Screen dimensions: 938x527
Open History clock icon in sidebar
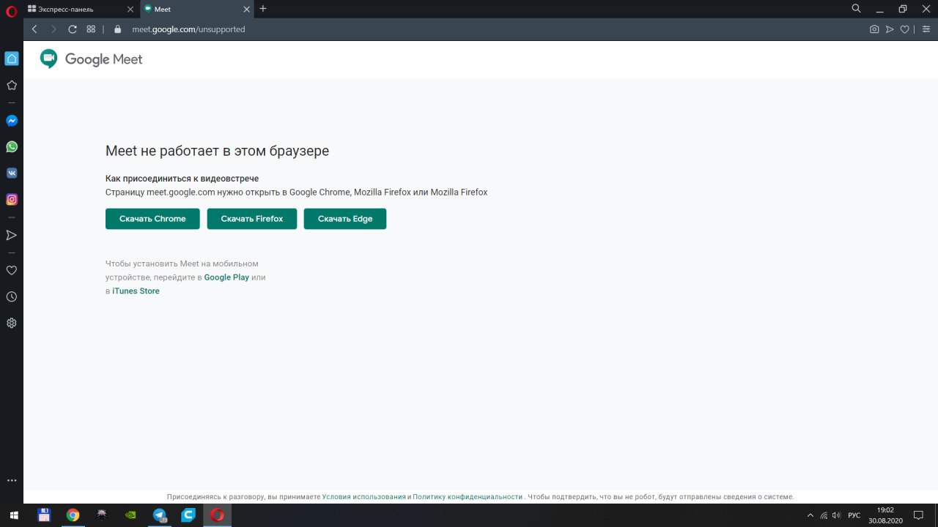coord(12,296)
